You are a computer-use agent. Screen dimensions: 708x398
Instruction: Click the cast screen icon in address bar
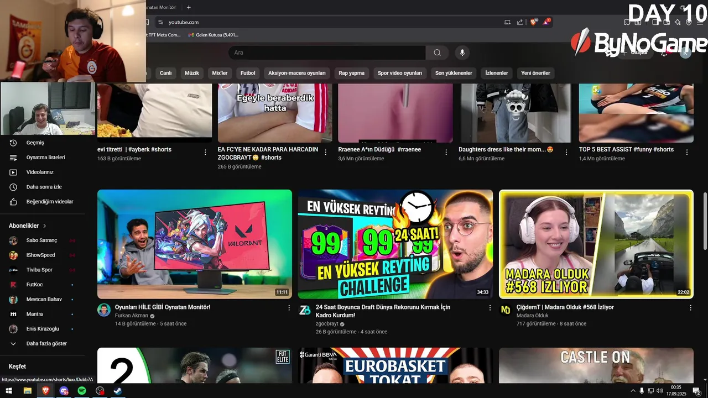(507, 22)
